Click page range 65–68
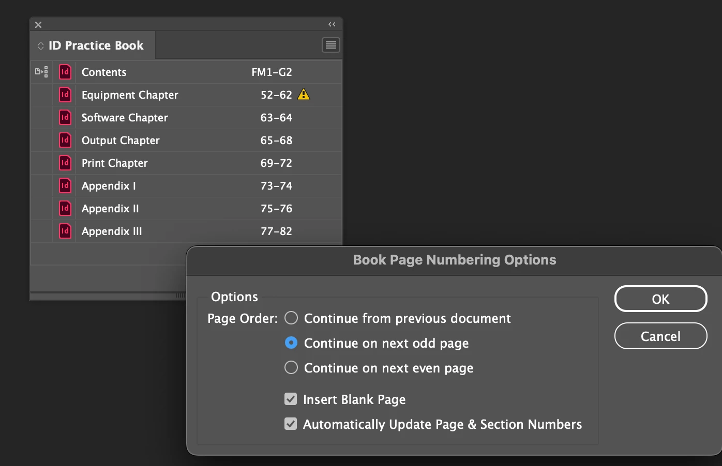Viewport: 722px width, 466px height. [x=276, y=141]
